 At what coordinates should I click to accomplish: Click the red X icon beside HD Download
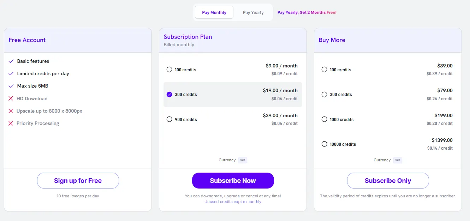click(x=11, y=98)
